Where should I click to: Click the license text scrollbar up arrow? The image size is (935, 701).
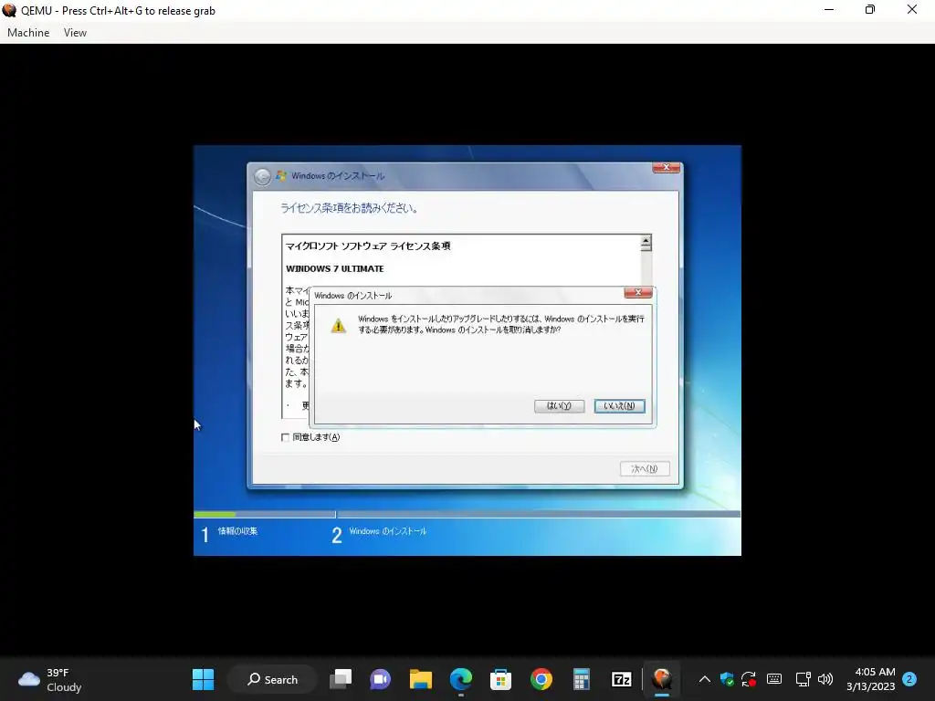coord(646,243)
